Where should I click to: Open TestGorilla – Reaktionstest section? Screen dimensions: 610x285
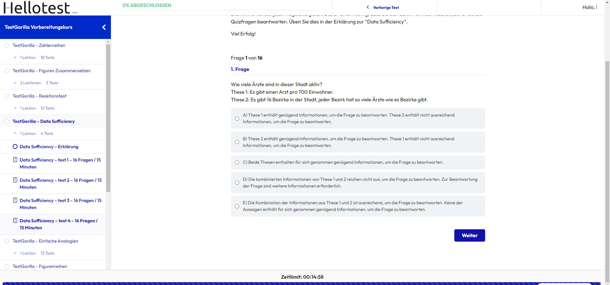pos(39,96)
